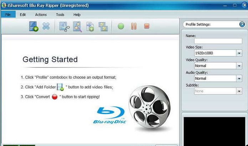Image resolution: width=248 pixels, height=146 pixels.
Task: Click the step 1 "Profile" combobox instruction text
Action: tap(68, 77)
